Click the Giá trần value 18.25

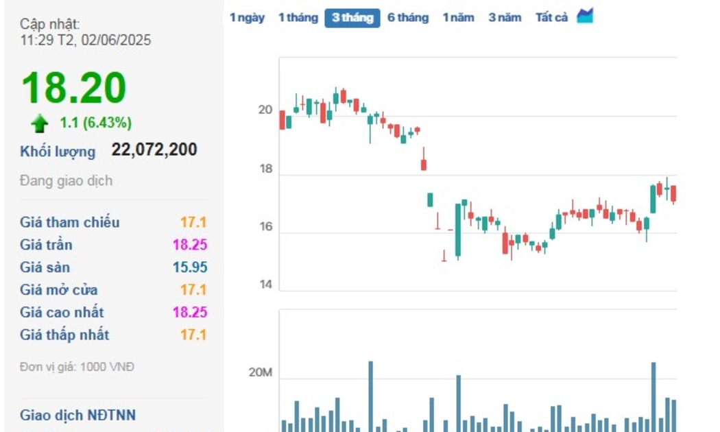point(189,245)
